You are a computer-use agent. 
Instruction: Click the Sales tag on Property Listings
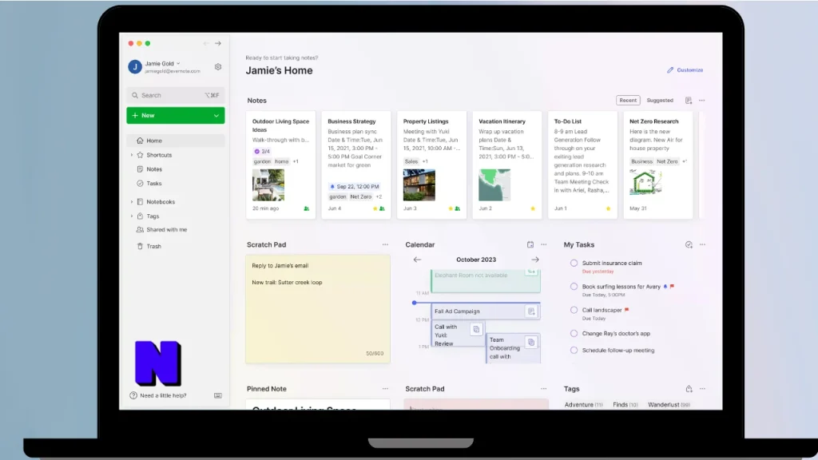pyautogui.click(x=411, y=161)
